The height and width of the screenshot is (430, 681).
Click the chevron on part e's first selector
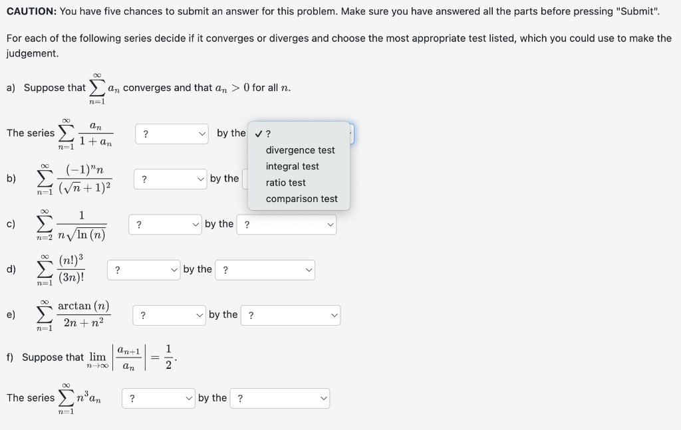tap(200, 315)
